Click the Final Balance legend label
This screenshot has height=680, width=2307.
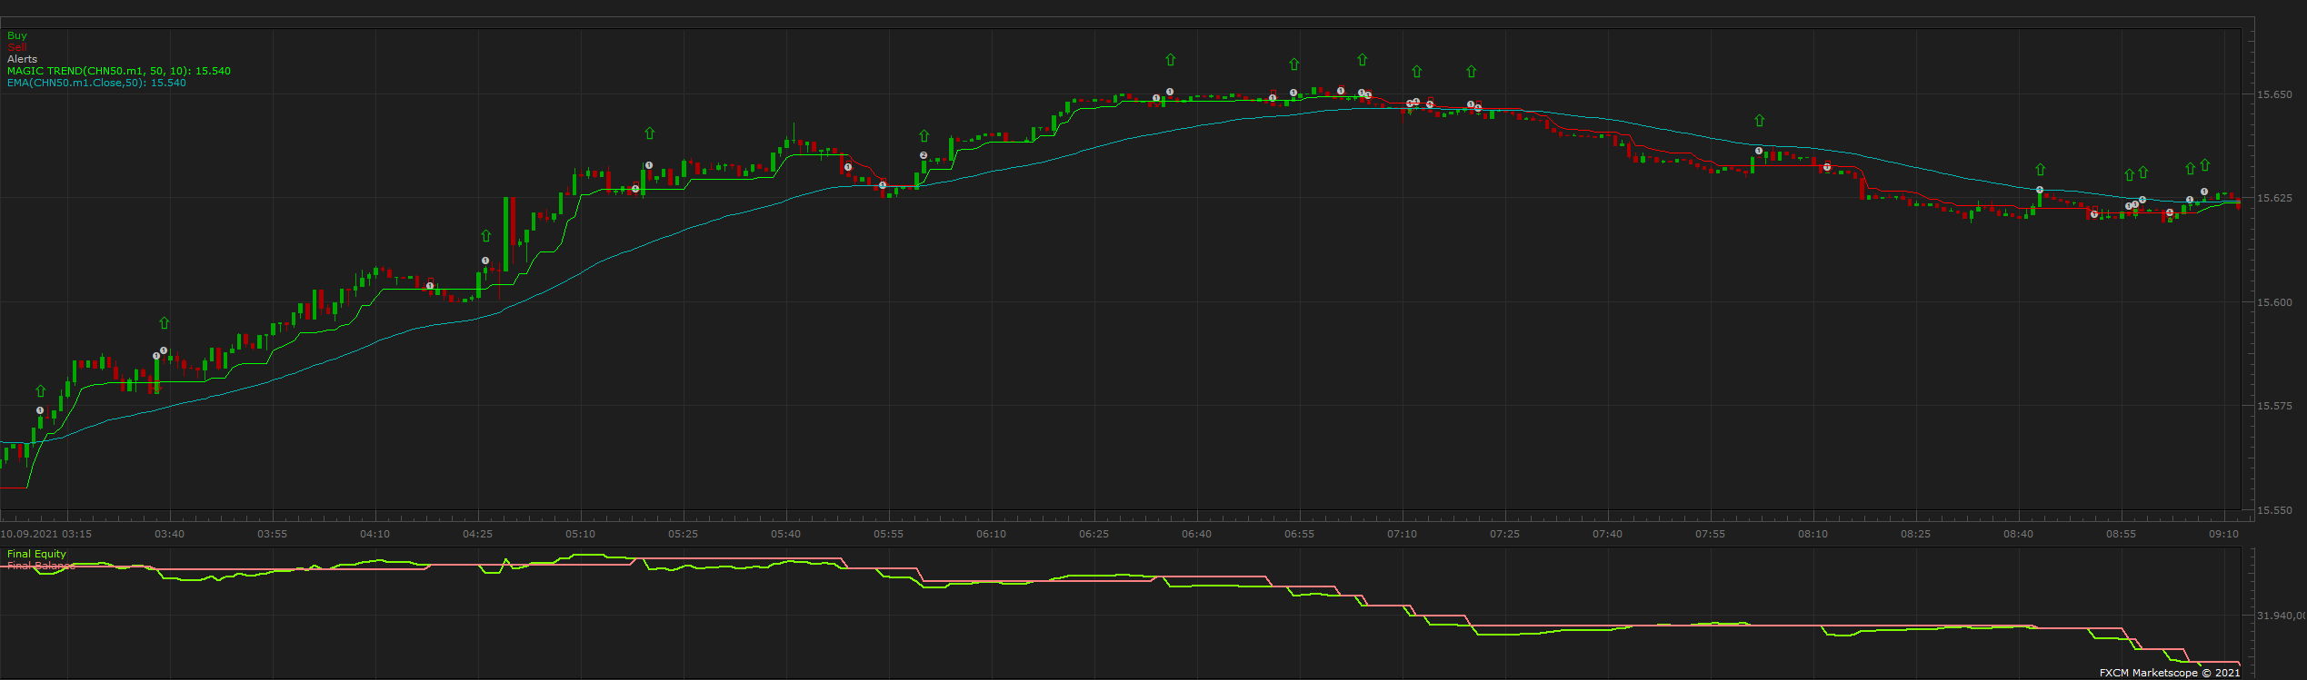pyautogui.click(x=41, y=566)
